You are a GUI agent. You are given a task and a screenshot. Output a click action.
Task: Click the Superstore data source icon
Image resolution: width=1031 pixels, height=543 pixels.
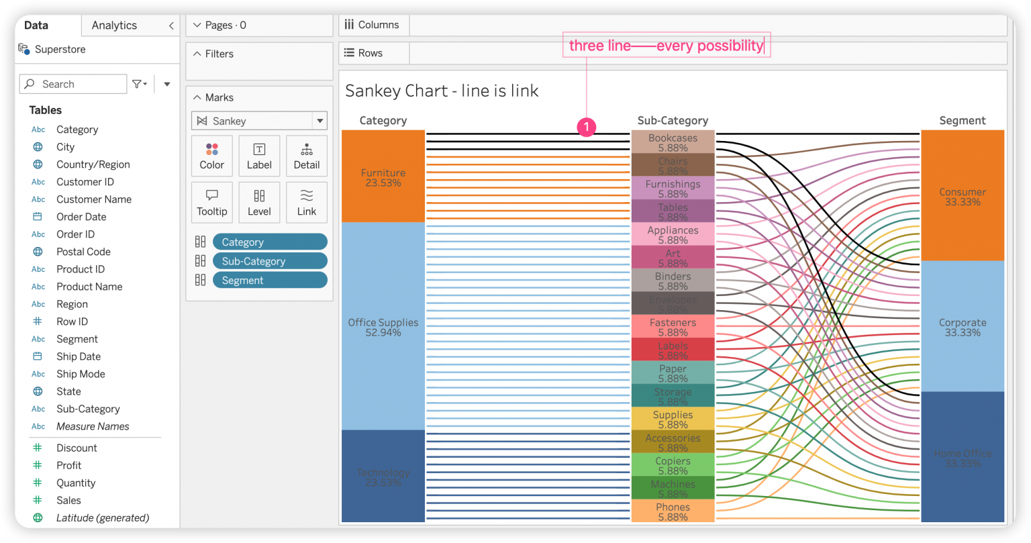[x=24, y=49]
